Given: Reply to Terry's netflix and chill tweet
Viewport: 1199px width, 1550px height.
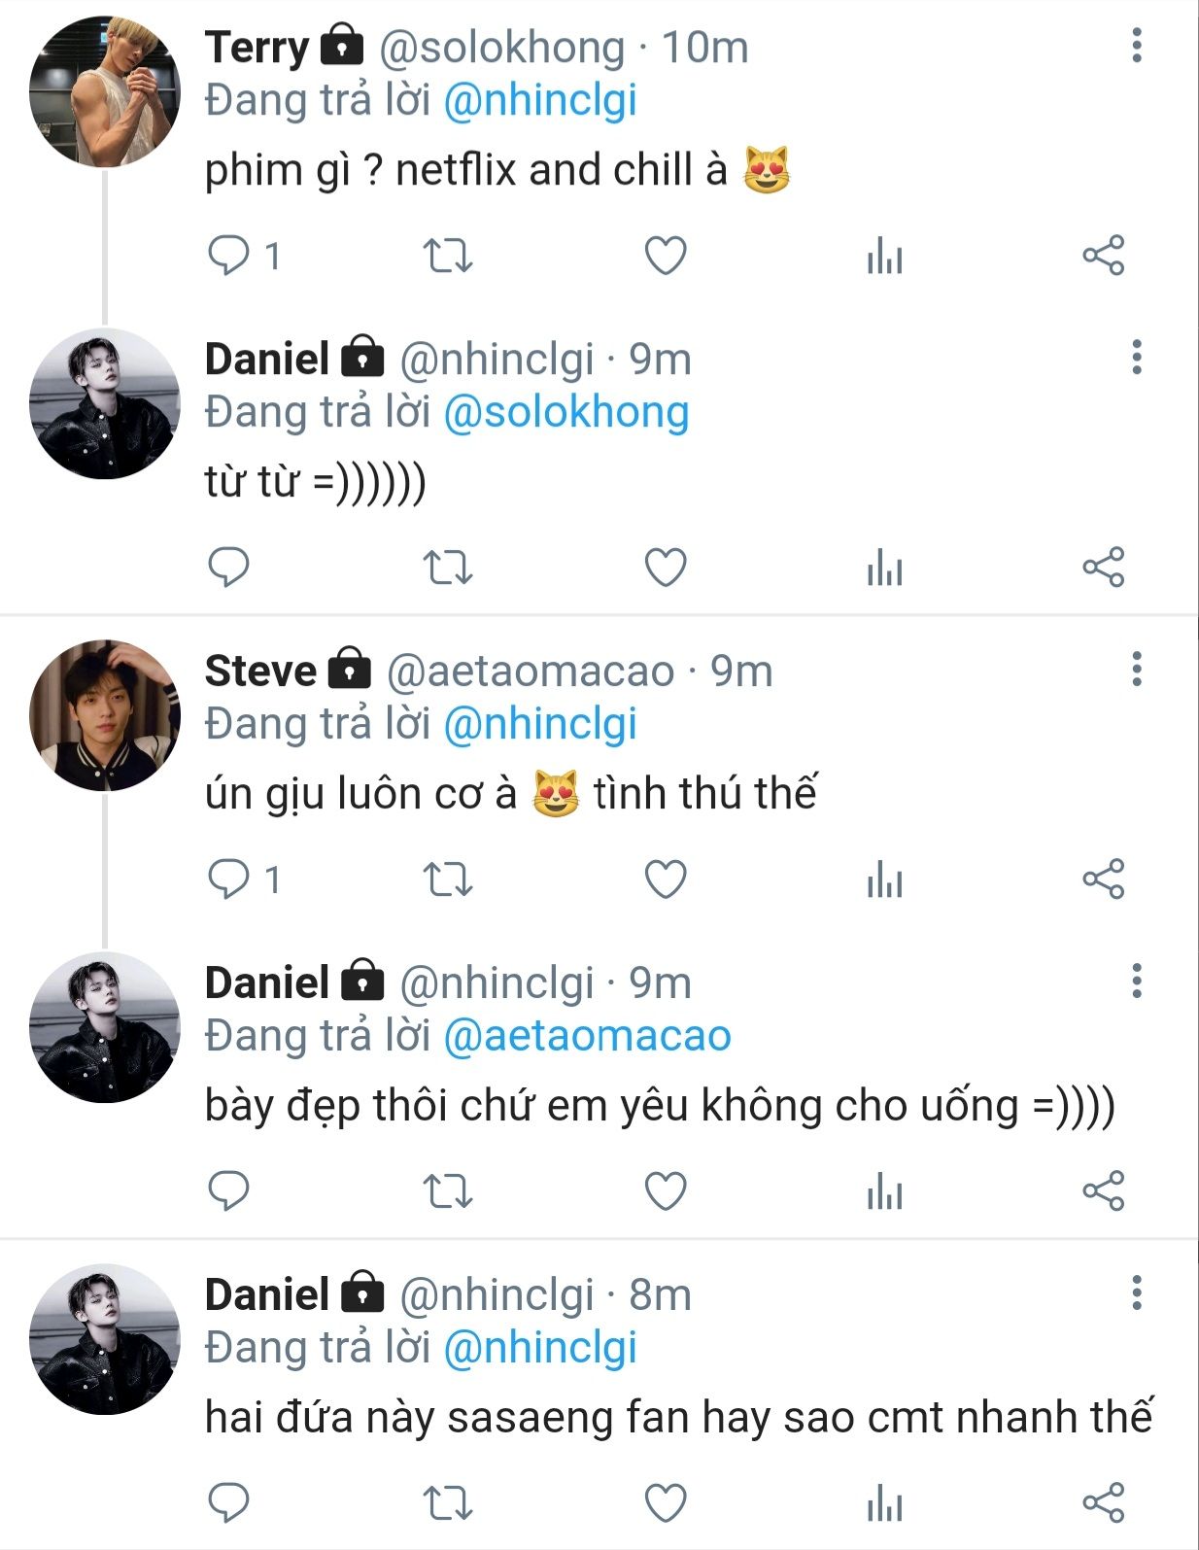Looking at the screenshot, I should [229, 256].
